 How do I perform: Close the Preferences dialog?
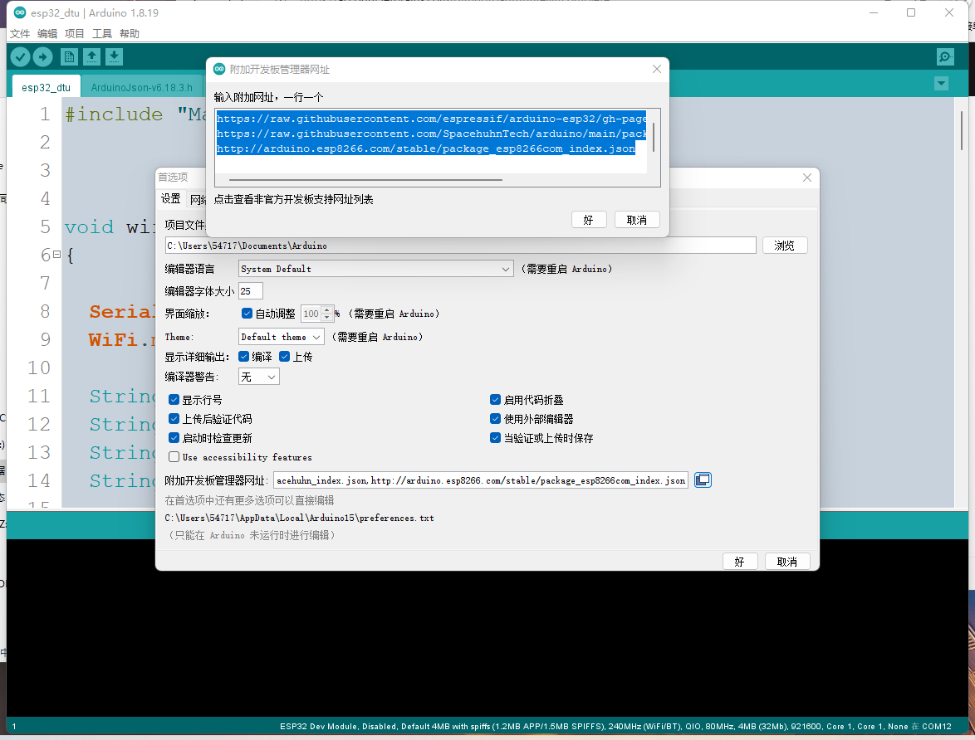click(807, 178)
